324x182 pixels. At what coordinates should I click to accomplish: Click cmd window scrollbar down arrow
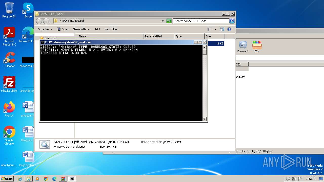click(205, 119)
